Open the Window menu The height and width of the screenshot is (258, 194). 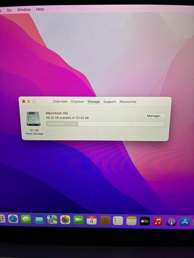24,10
